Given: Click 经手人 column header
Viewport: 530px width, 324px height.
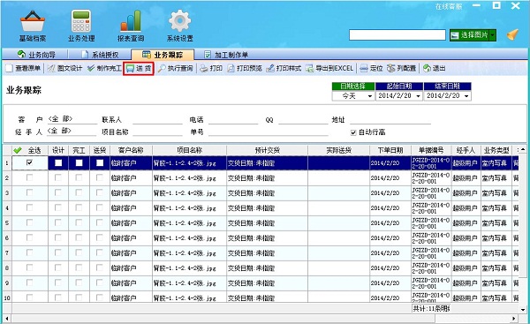Looking at the screenshot, I should (x=466, y=150).
